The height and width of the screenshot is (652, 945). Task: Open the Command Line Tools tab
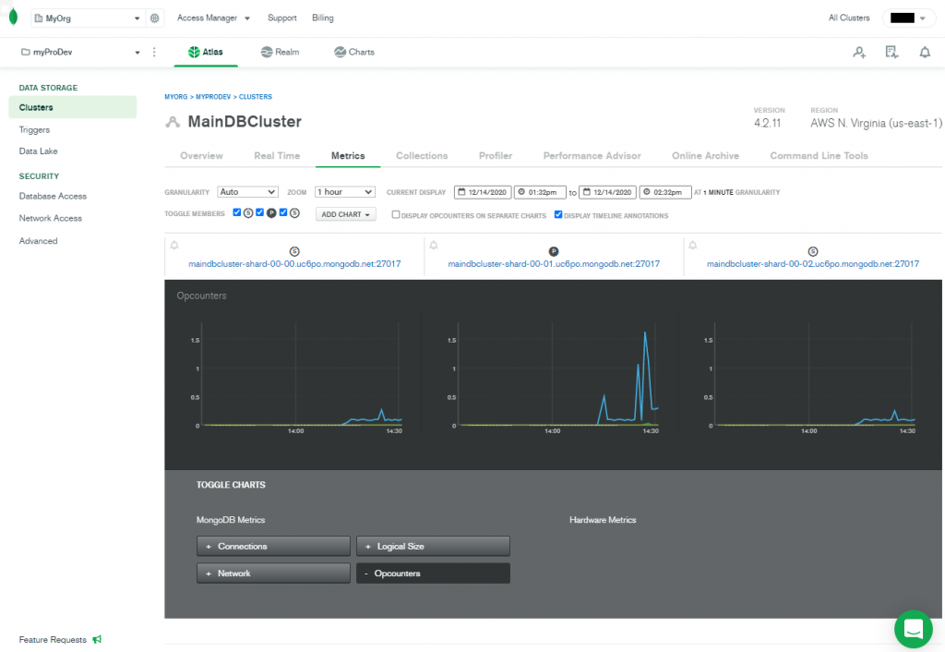click(x=819, y=155)
